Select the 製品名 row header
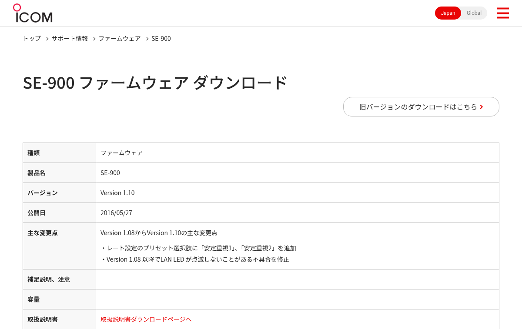Screen dimensions: 522x329 (59, 173)
